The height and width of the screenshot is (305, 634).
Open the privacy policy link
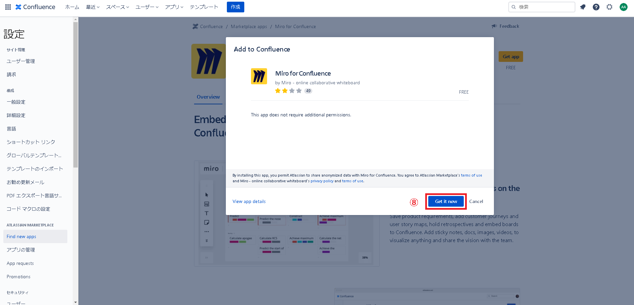322,181
